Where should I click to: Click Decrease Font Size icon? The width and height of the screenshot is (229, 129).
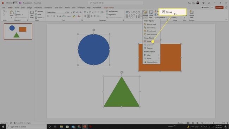point(77,12)
